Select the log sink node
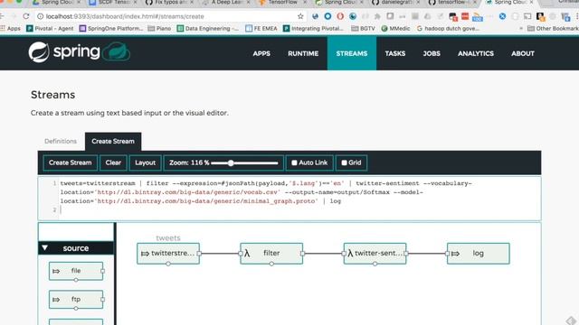The height and width of the screenshot is (325, 579). click(x=479, y=253)
